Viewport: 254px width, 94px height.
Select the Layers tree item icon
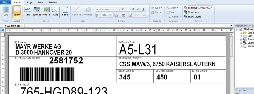[x=245, y=43]
